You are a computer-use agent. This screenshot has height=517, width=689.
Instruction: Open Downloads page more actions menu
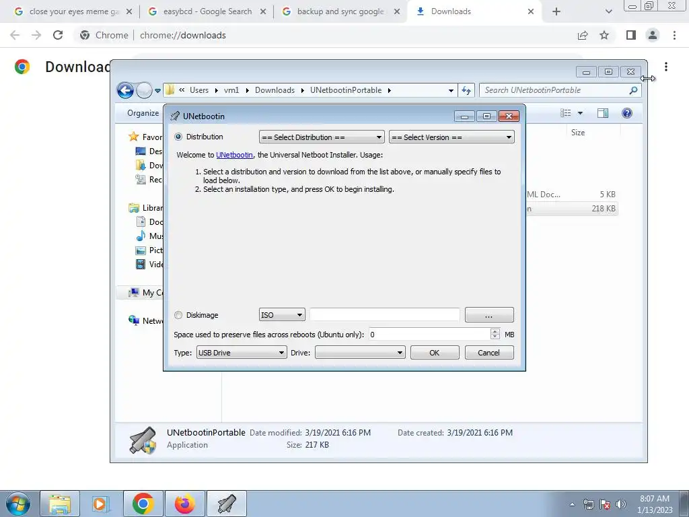pos(666,67)
